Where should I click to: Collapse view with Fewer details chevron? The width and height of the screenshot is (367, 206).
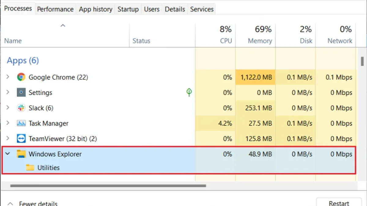click(10, 203)
